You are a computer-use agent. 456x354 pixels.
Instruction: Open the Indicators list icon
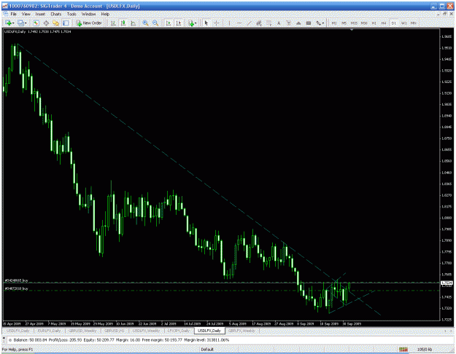click(191, 23)
